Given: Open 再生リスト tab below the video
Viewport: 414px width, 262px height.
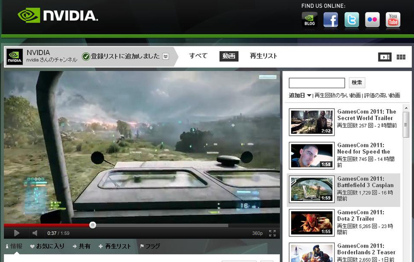Looking at the screenshot, I should tap(115, 246).
